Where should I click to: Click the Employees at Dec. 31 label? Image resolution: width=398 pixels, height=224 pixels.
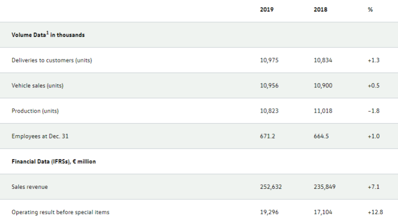pos(40,136)
